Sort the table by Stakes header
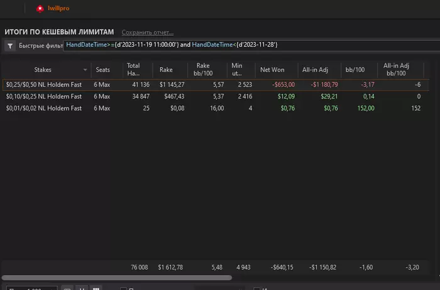The height and width of the screenshot is (290, 440). coord(43,70)
